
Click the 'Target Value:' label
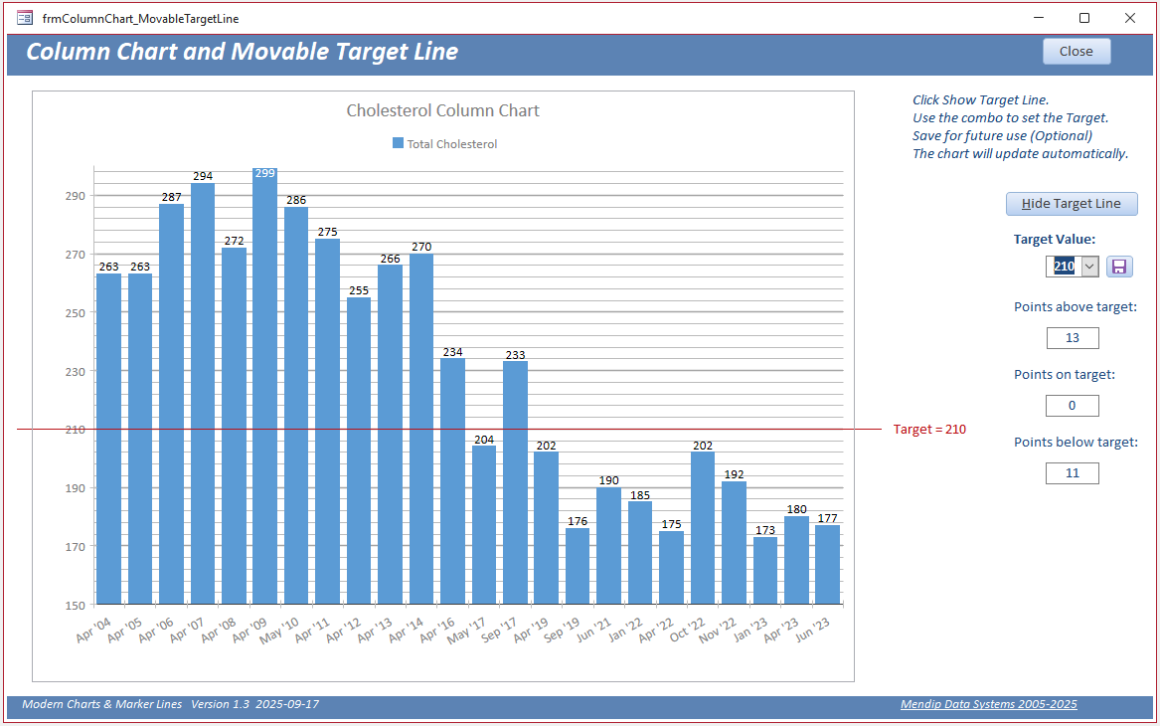pos(1055,239)
